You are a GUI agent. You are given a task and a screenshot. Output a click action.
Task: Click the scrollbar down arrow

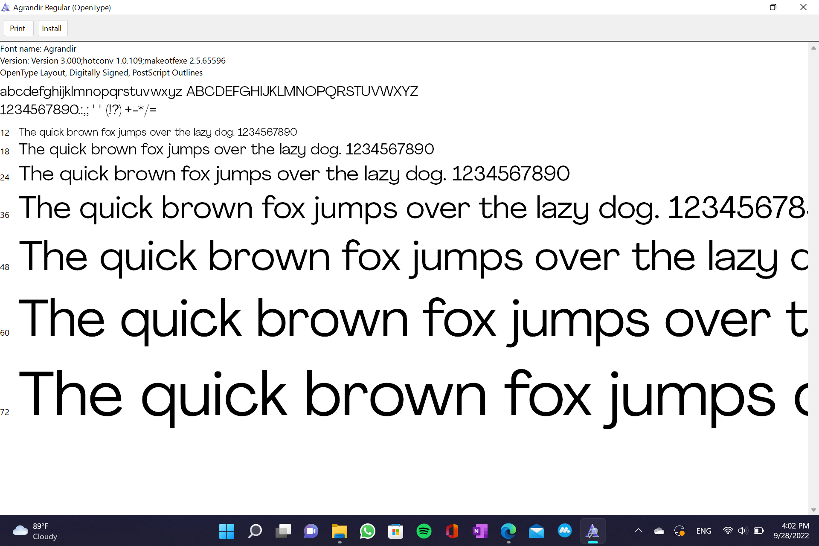point(814,509)
